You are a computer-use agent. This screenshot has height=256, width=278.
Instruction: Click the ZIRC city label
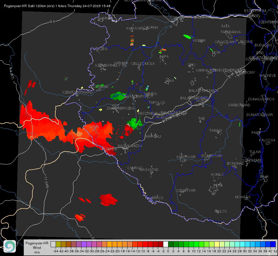click(x=192, y=65)
